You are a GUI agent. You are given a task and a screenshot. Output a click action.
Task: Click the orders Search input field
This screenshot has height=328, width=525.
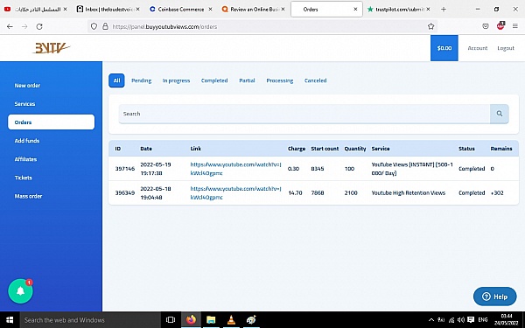point(304,114)
